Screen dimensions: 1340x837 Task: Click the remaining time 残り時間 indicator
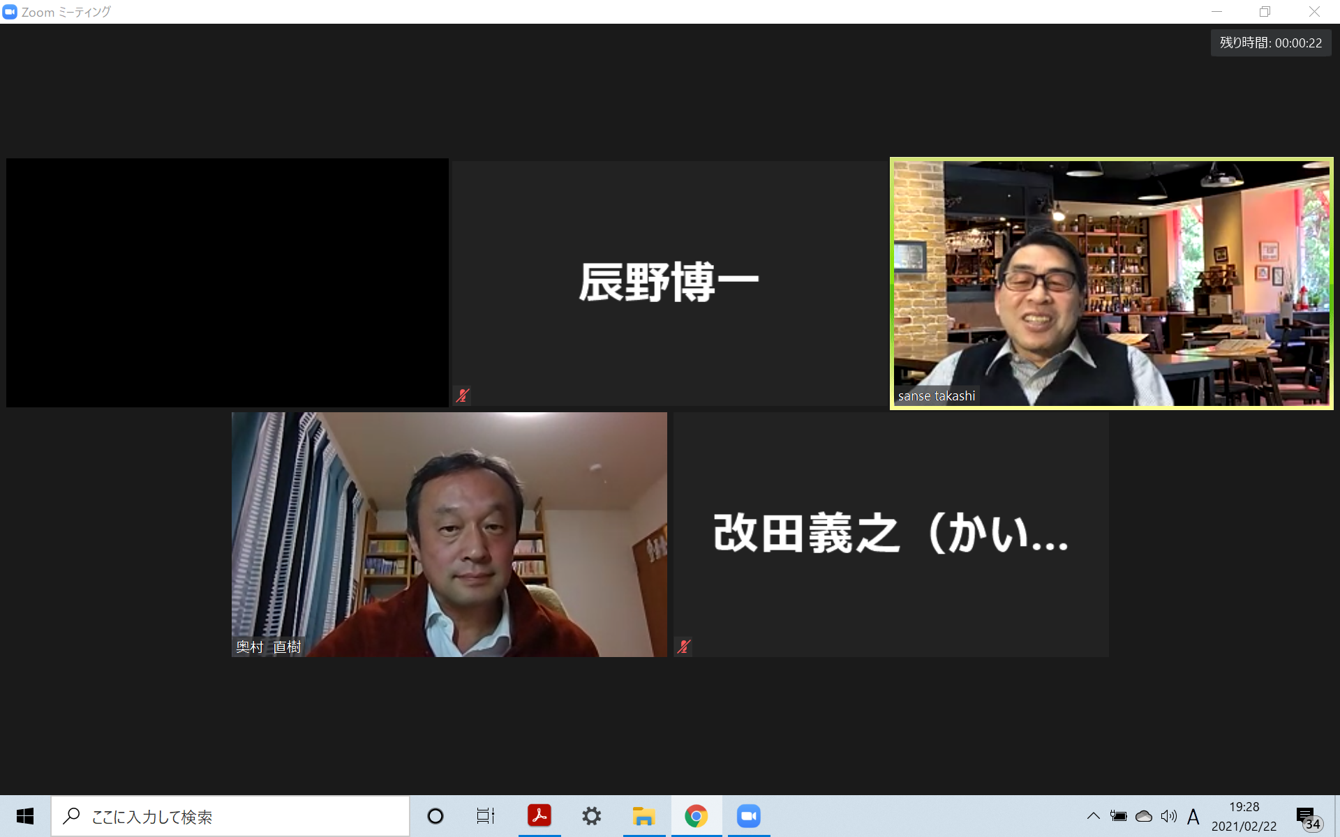(1270, 43)
